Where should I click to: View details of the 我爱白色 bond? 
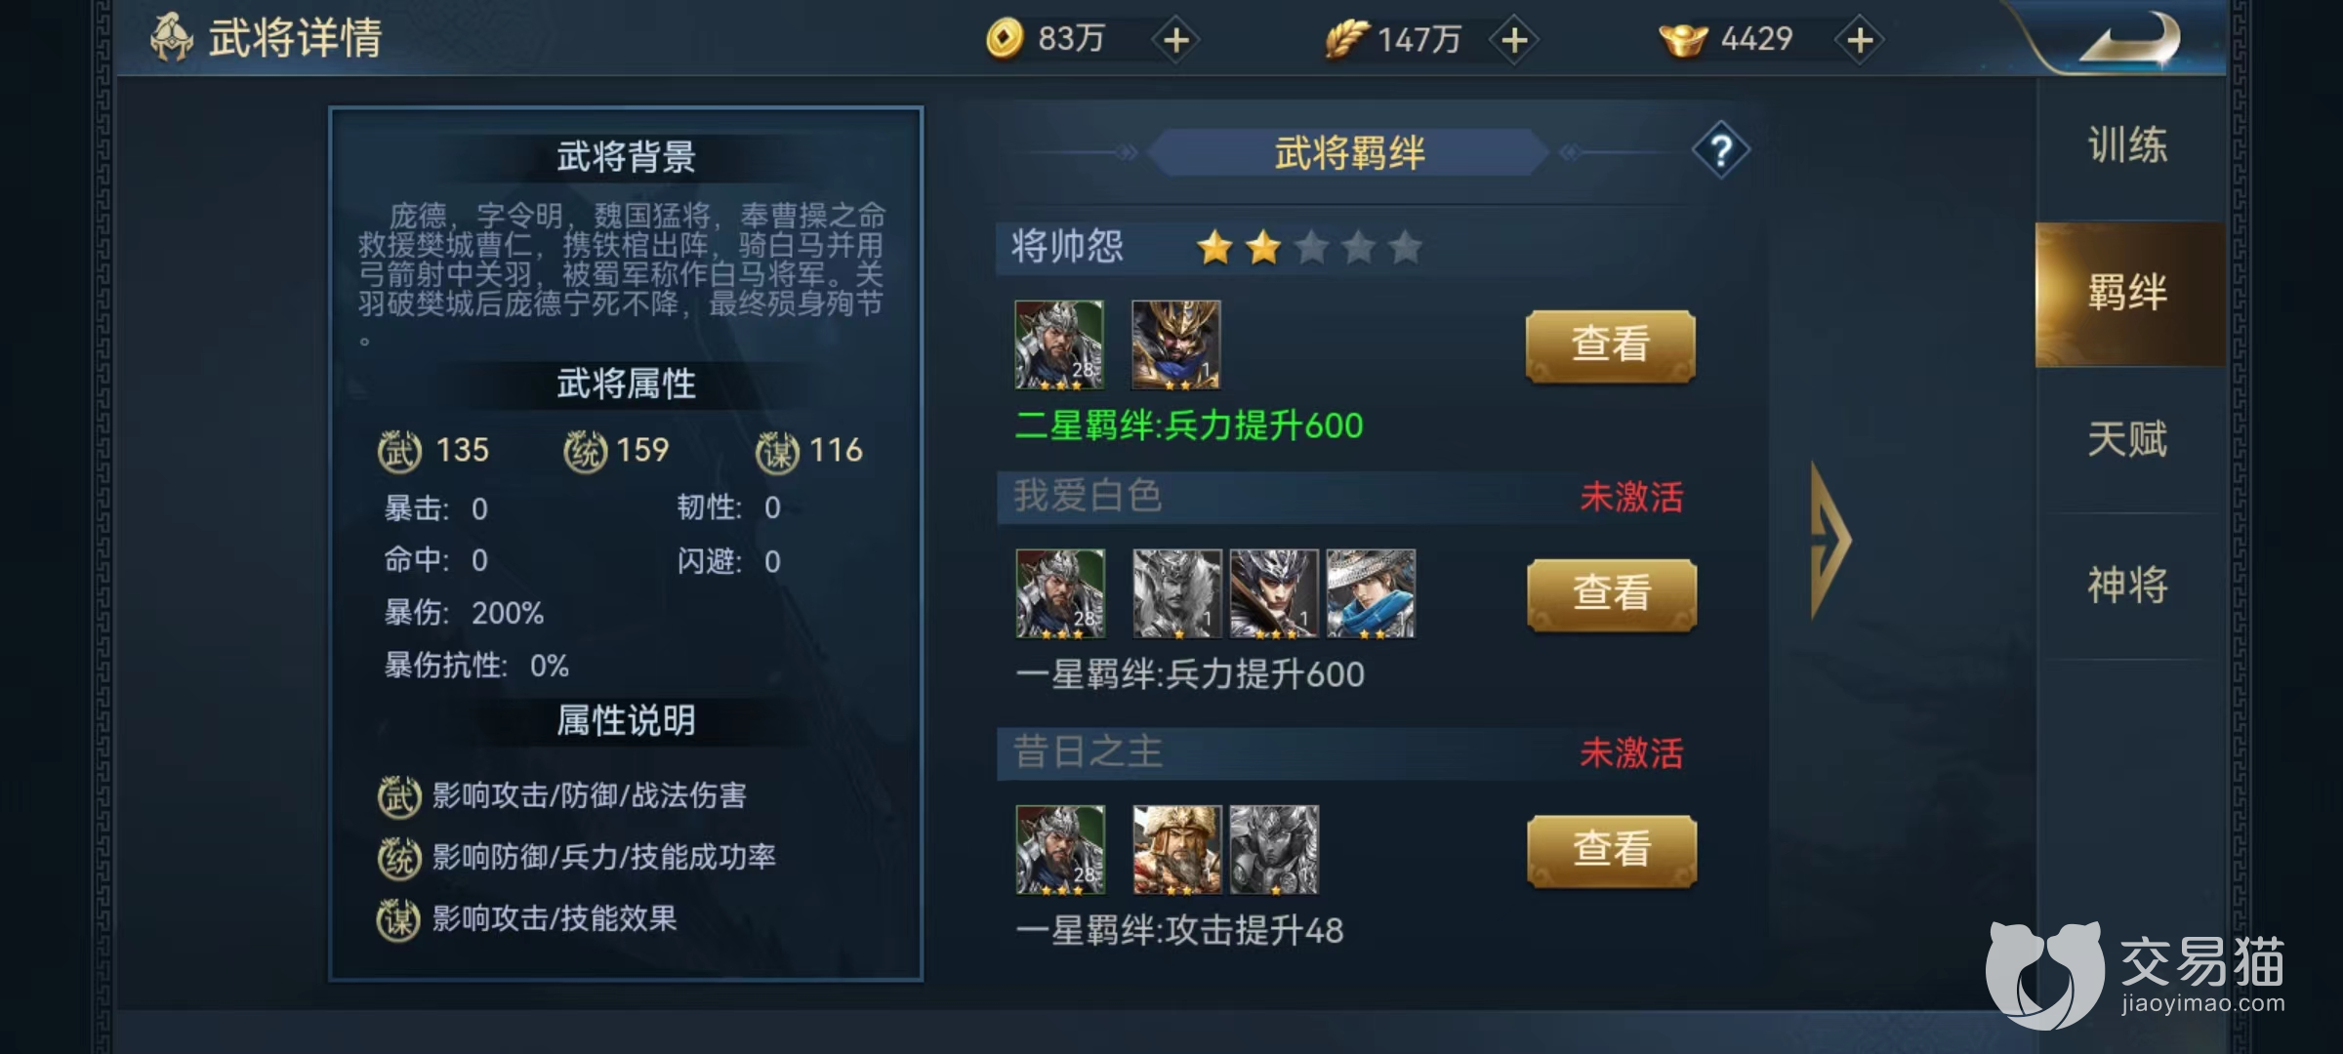point(1612,594)
